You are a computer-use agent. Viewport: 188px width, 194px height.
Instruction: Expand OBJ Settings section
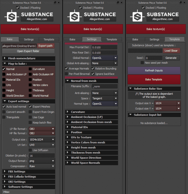click(x=29, y=182)
